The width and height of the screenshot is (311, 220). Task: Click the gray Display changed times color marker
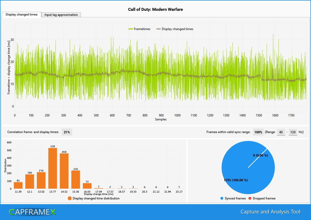(158, 29)
